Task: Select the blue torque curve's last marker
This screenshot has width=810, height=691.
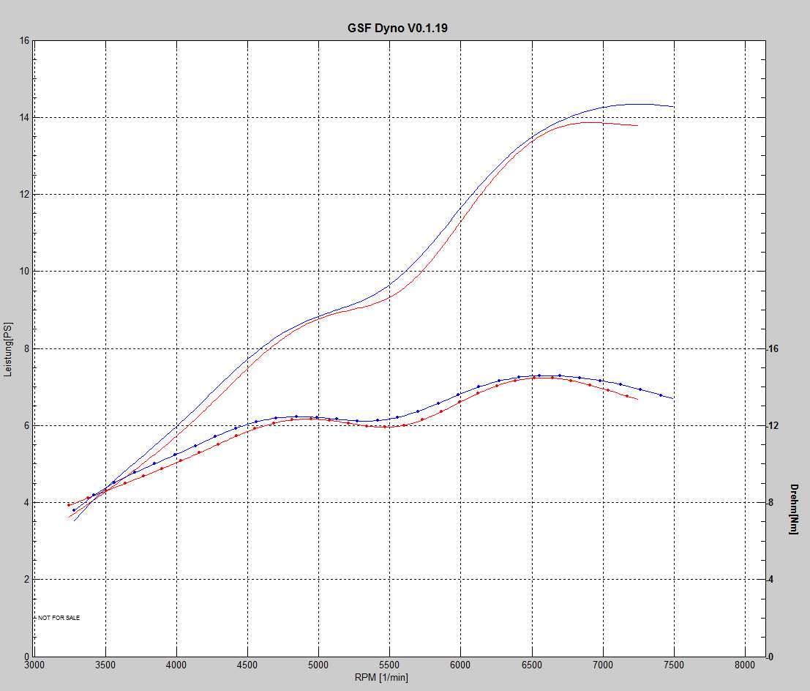Action: (661, 395)
